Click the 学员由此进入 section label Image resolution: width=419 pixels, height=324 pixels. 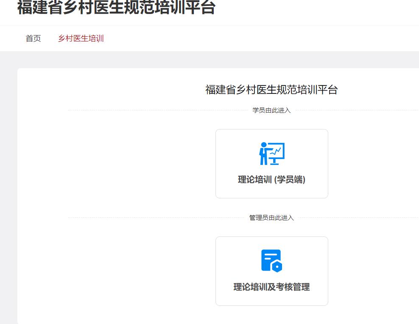[x=271, y=110]
